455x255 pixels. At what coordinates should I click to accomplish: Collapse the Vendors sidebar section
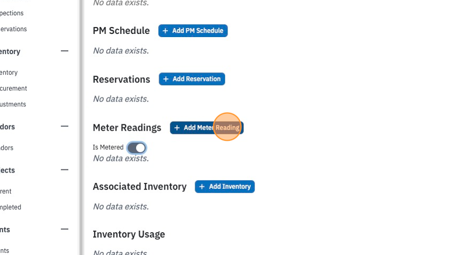65,126
